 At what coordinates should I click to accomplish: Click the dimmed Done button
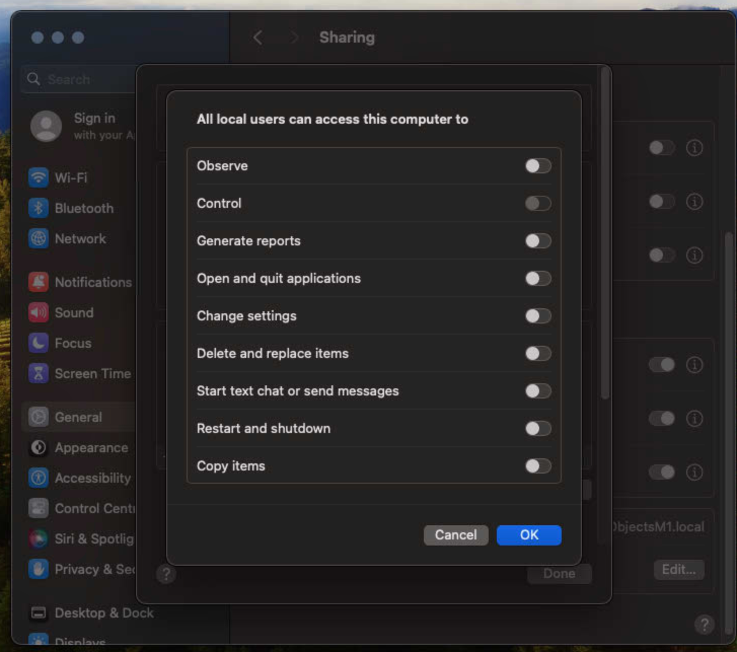[559, 573]
